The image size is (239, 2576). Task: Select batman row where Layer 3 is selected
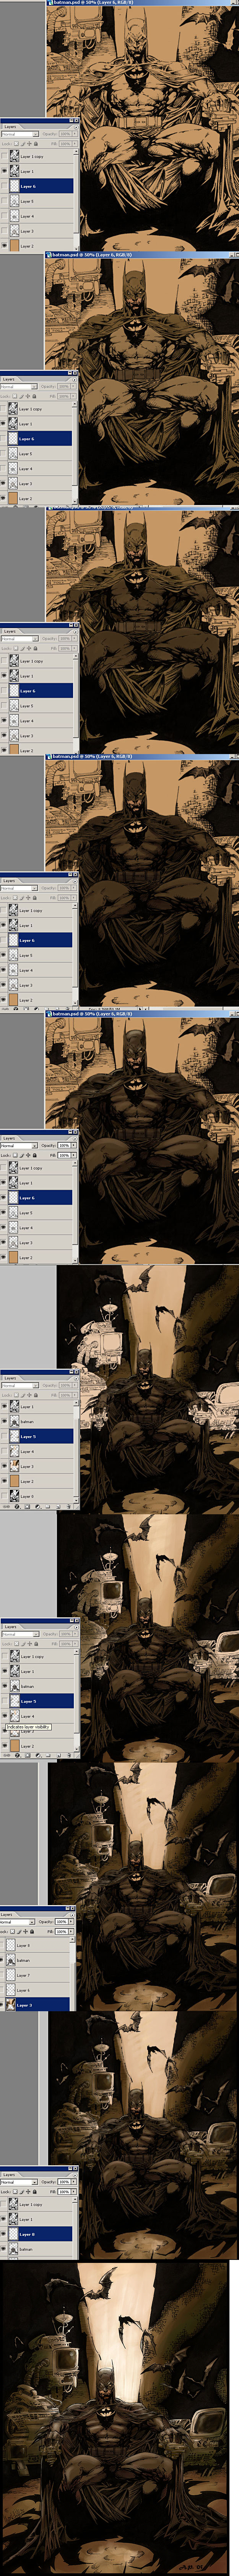point(38,1960)
